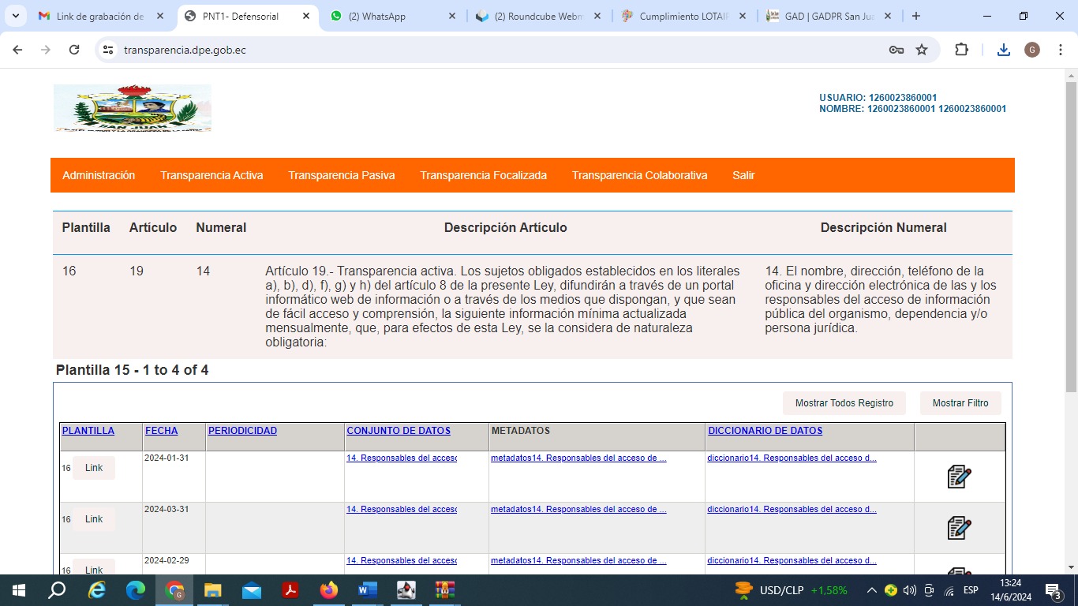Open the metadatos14 link in the first row
Screen dimensions: 1078x606
tap(578, 458)
